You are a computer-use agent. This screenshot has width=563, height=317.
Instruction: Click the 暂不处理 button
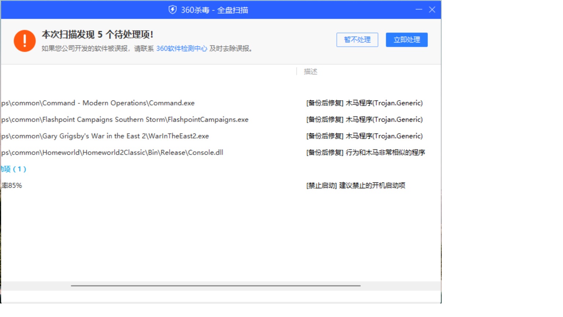click(357, 40)
